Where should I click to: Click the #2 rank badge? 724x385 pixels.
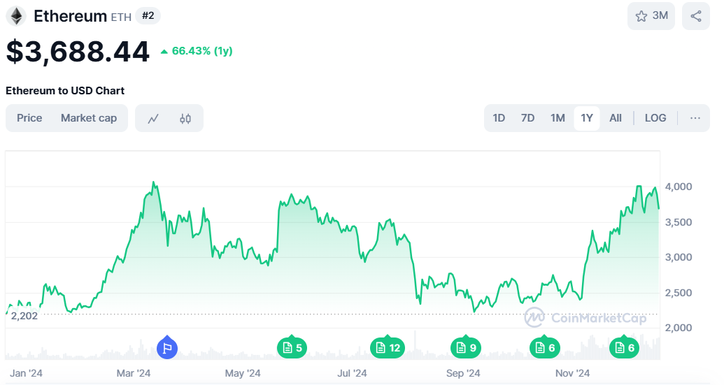(x=148, y=15)
